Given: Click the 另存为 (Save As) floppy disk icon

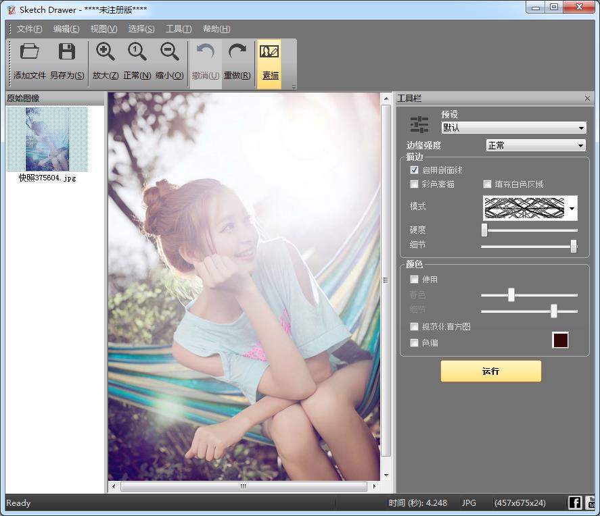Looking at the screenshot, I should [x=66, y=52].
